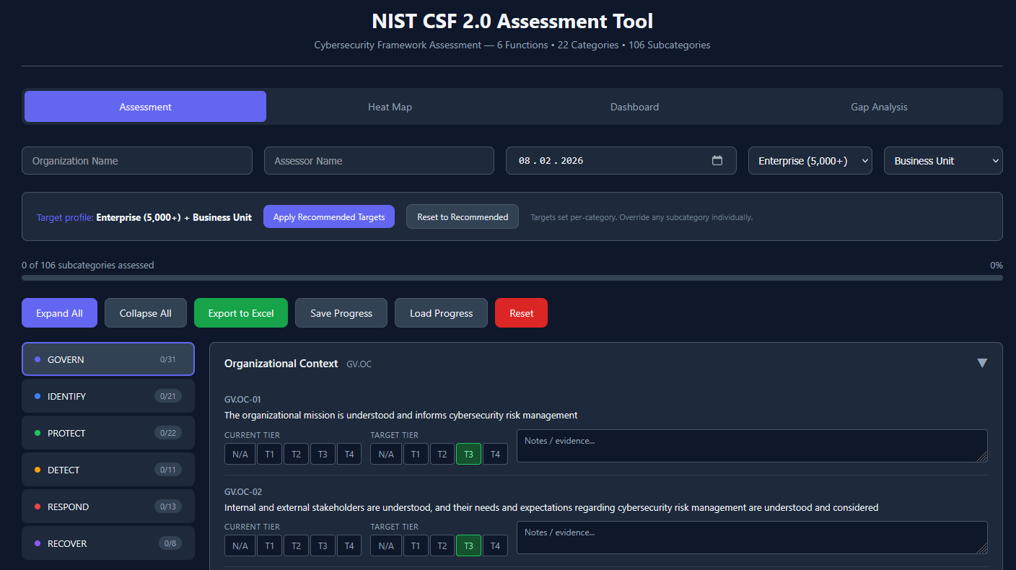Click the assessment date 08.02.2026 text

[x=551, y=161]
